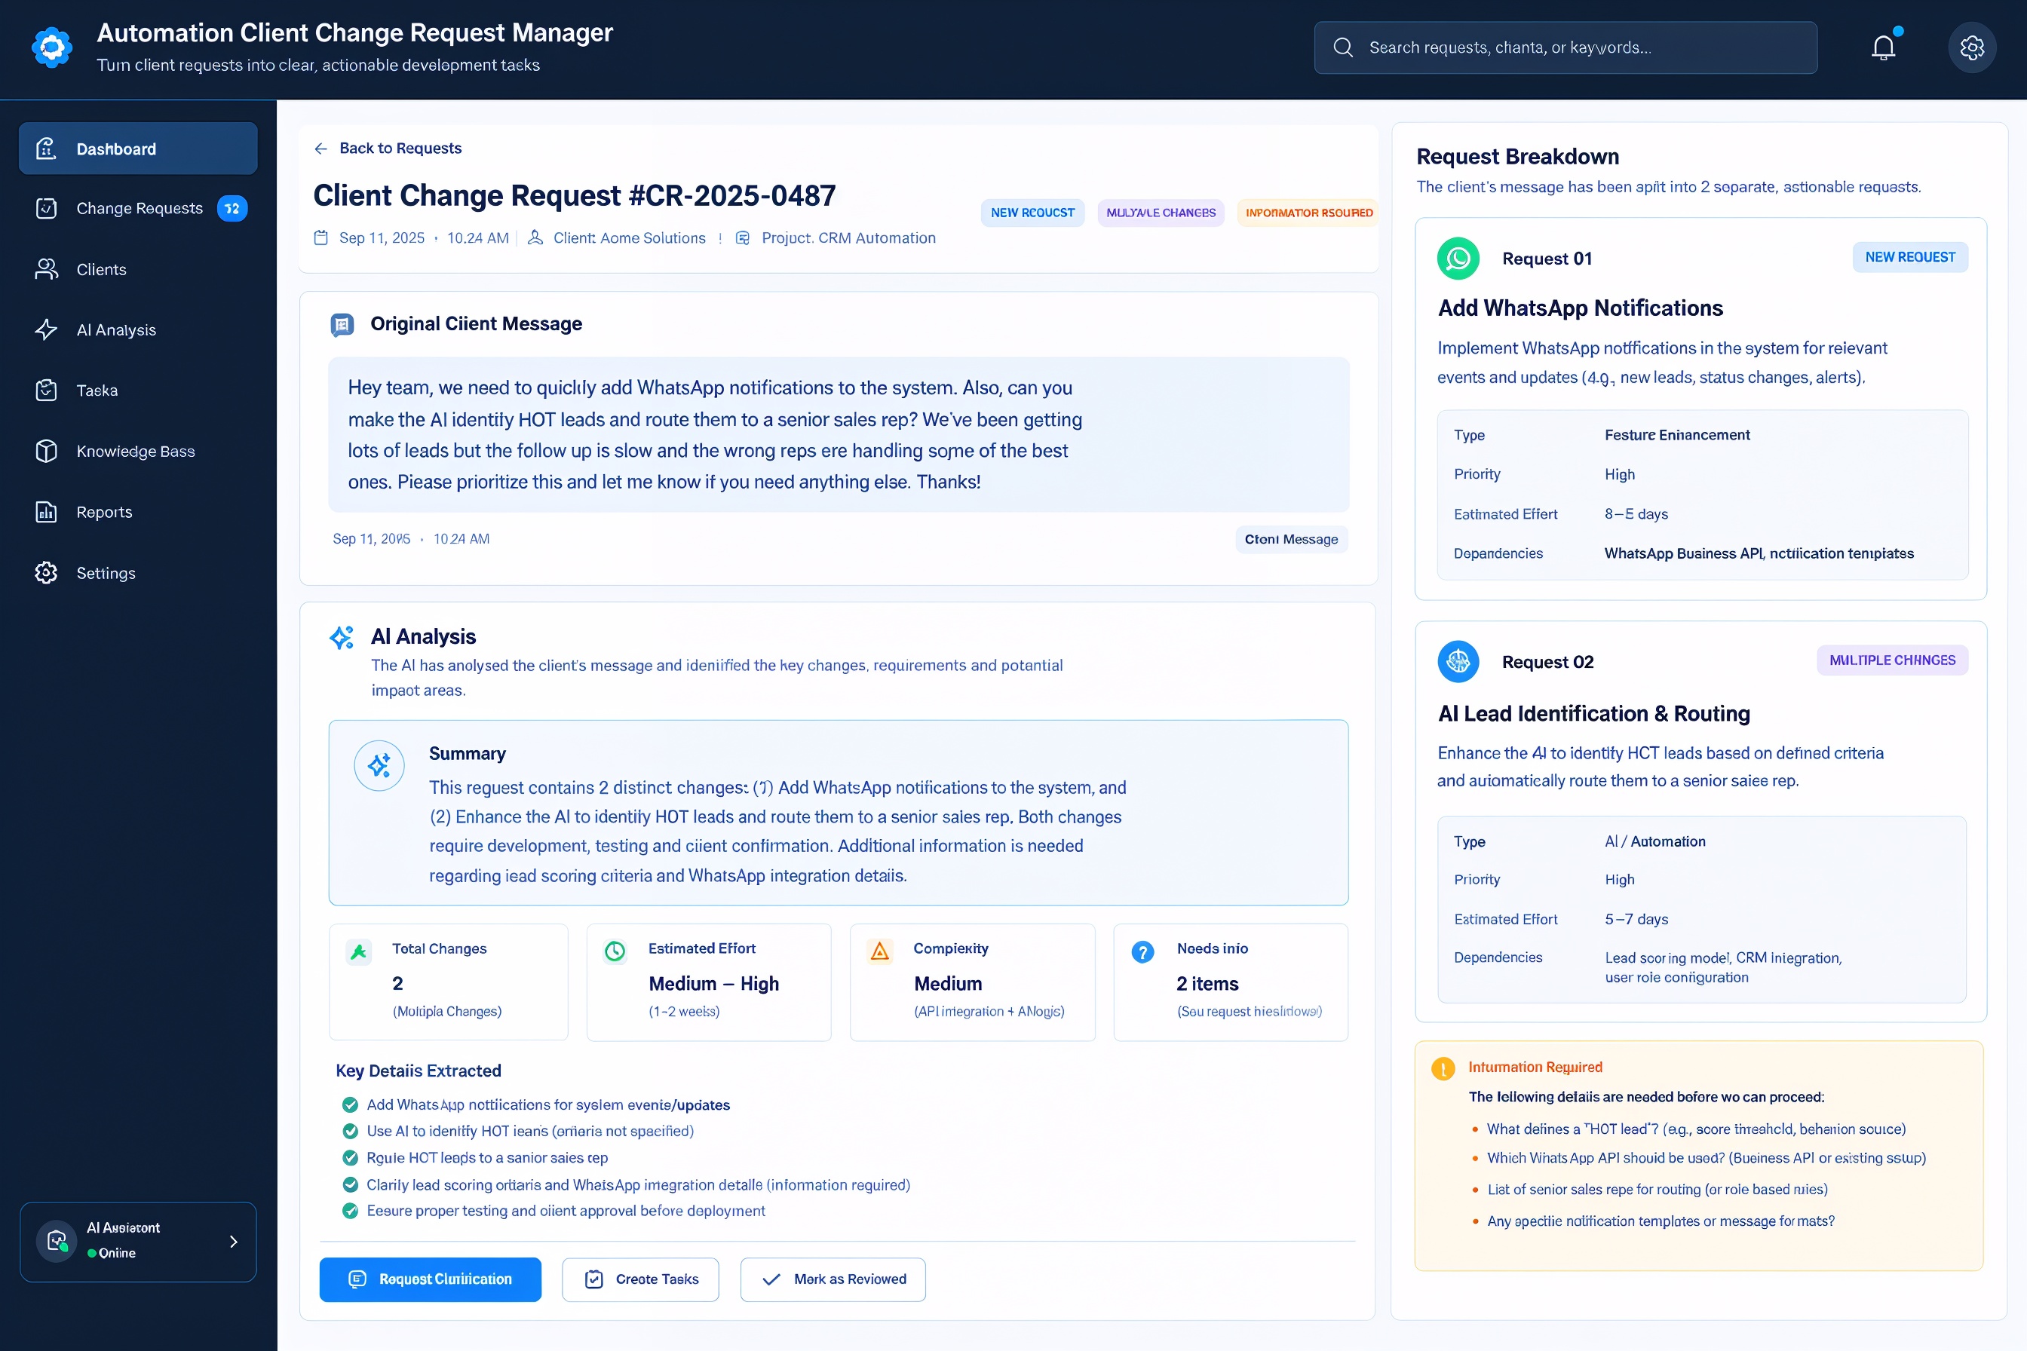This screenshot has height=1351, width=2027.
Task: Click the AI Analysis sparkle sidebar icon
Action: pos(47,329)
